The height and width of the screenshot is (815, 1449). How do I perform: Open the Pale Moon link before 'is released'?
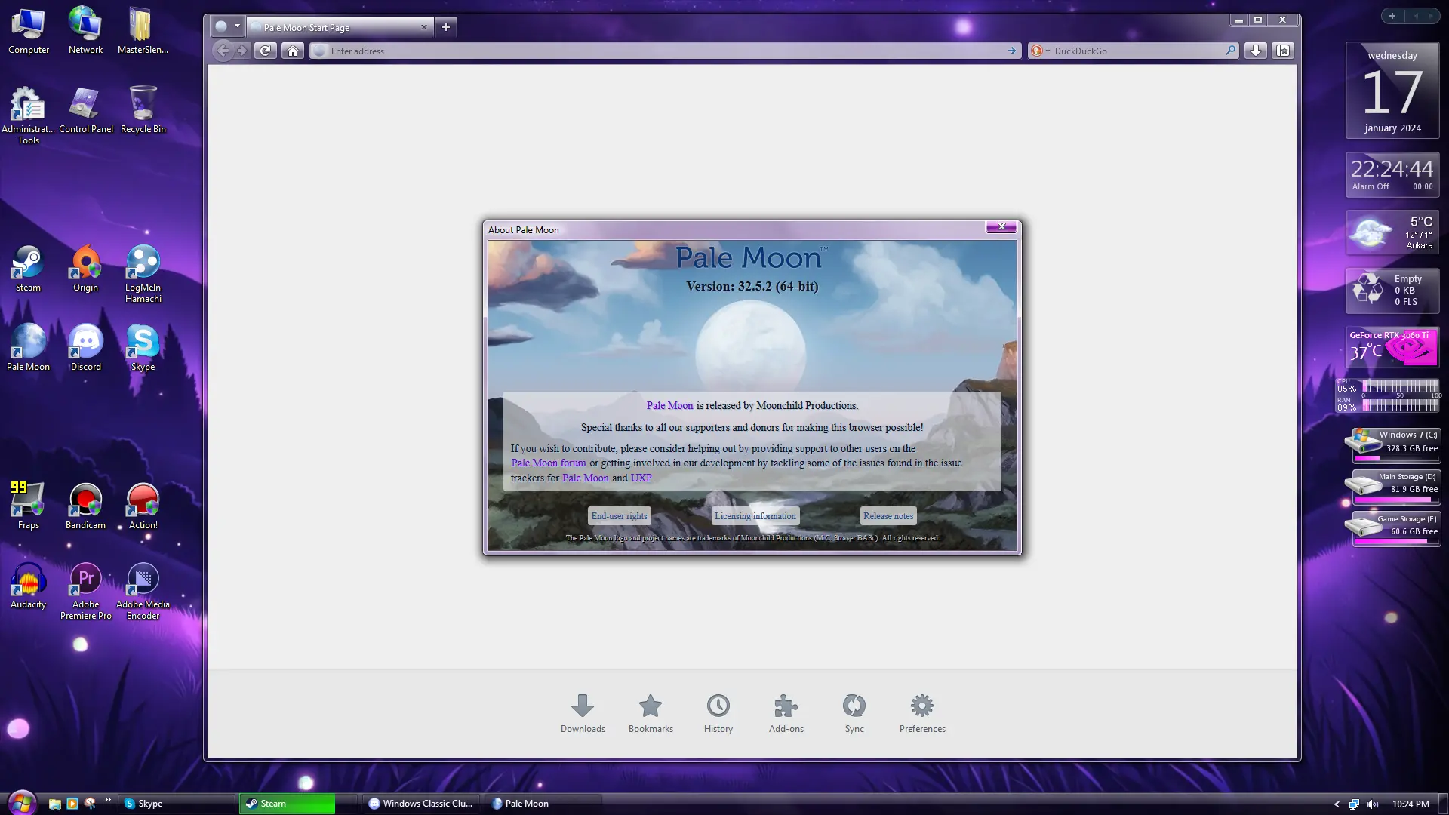point(669,406)
